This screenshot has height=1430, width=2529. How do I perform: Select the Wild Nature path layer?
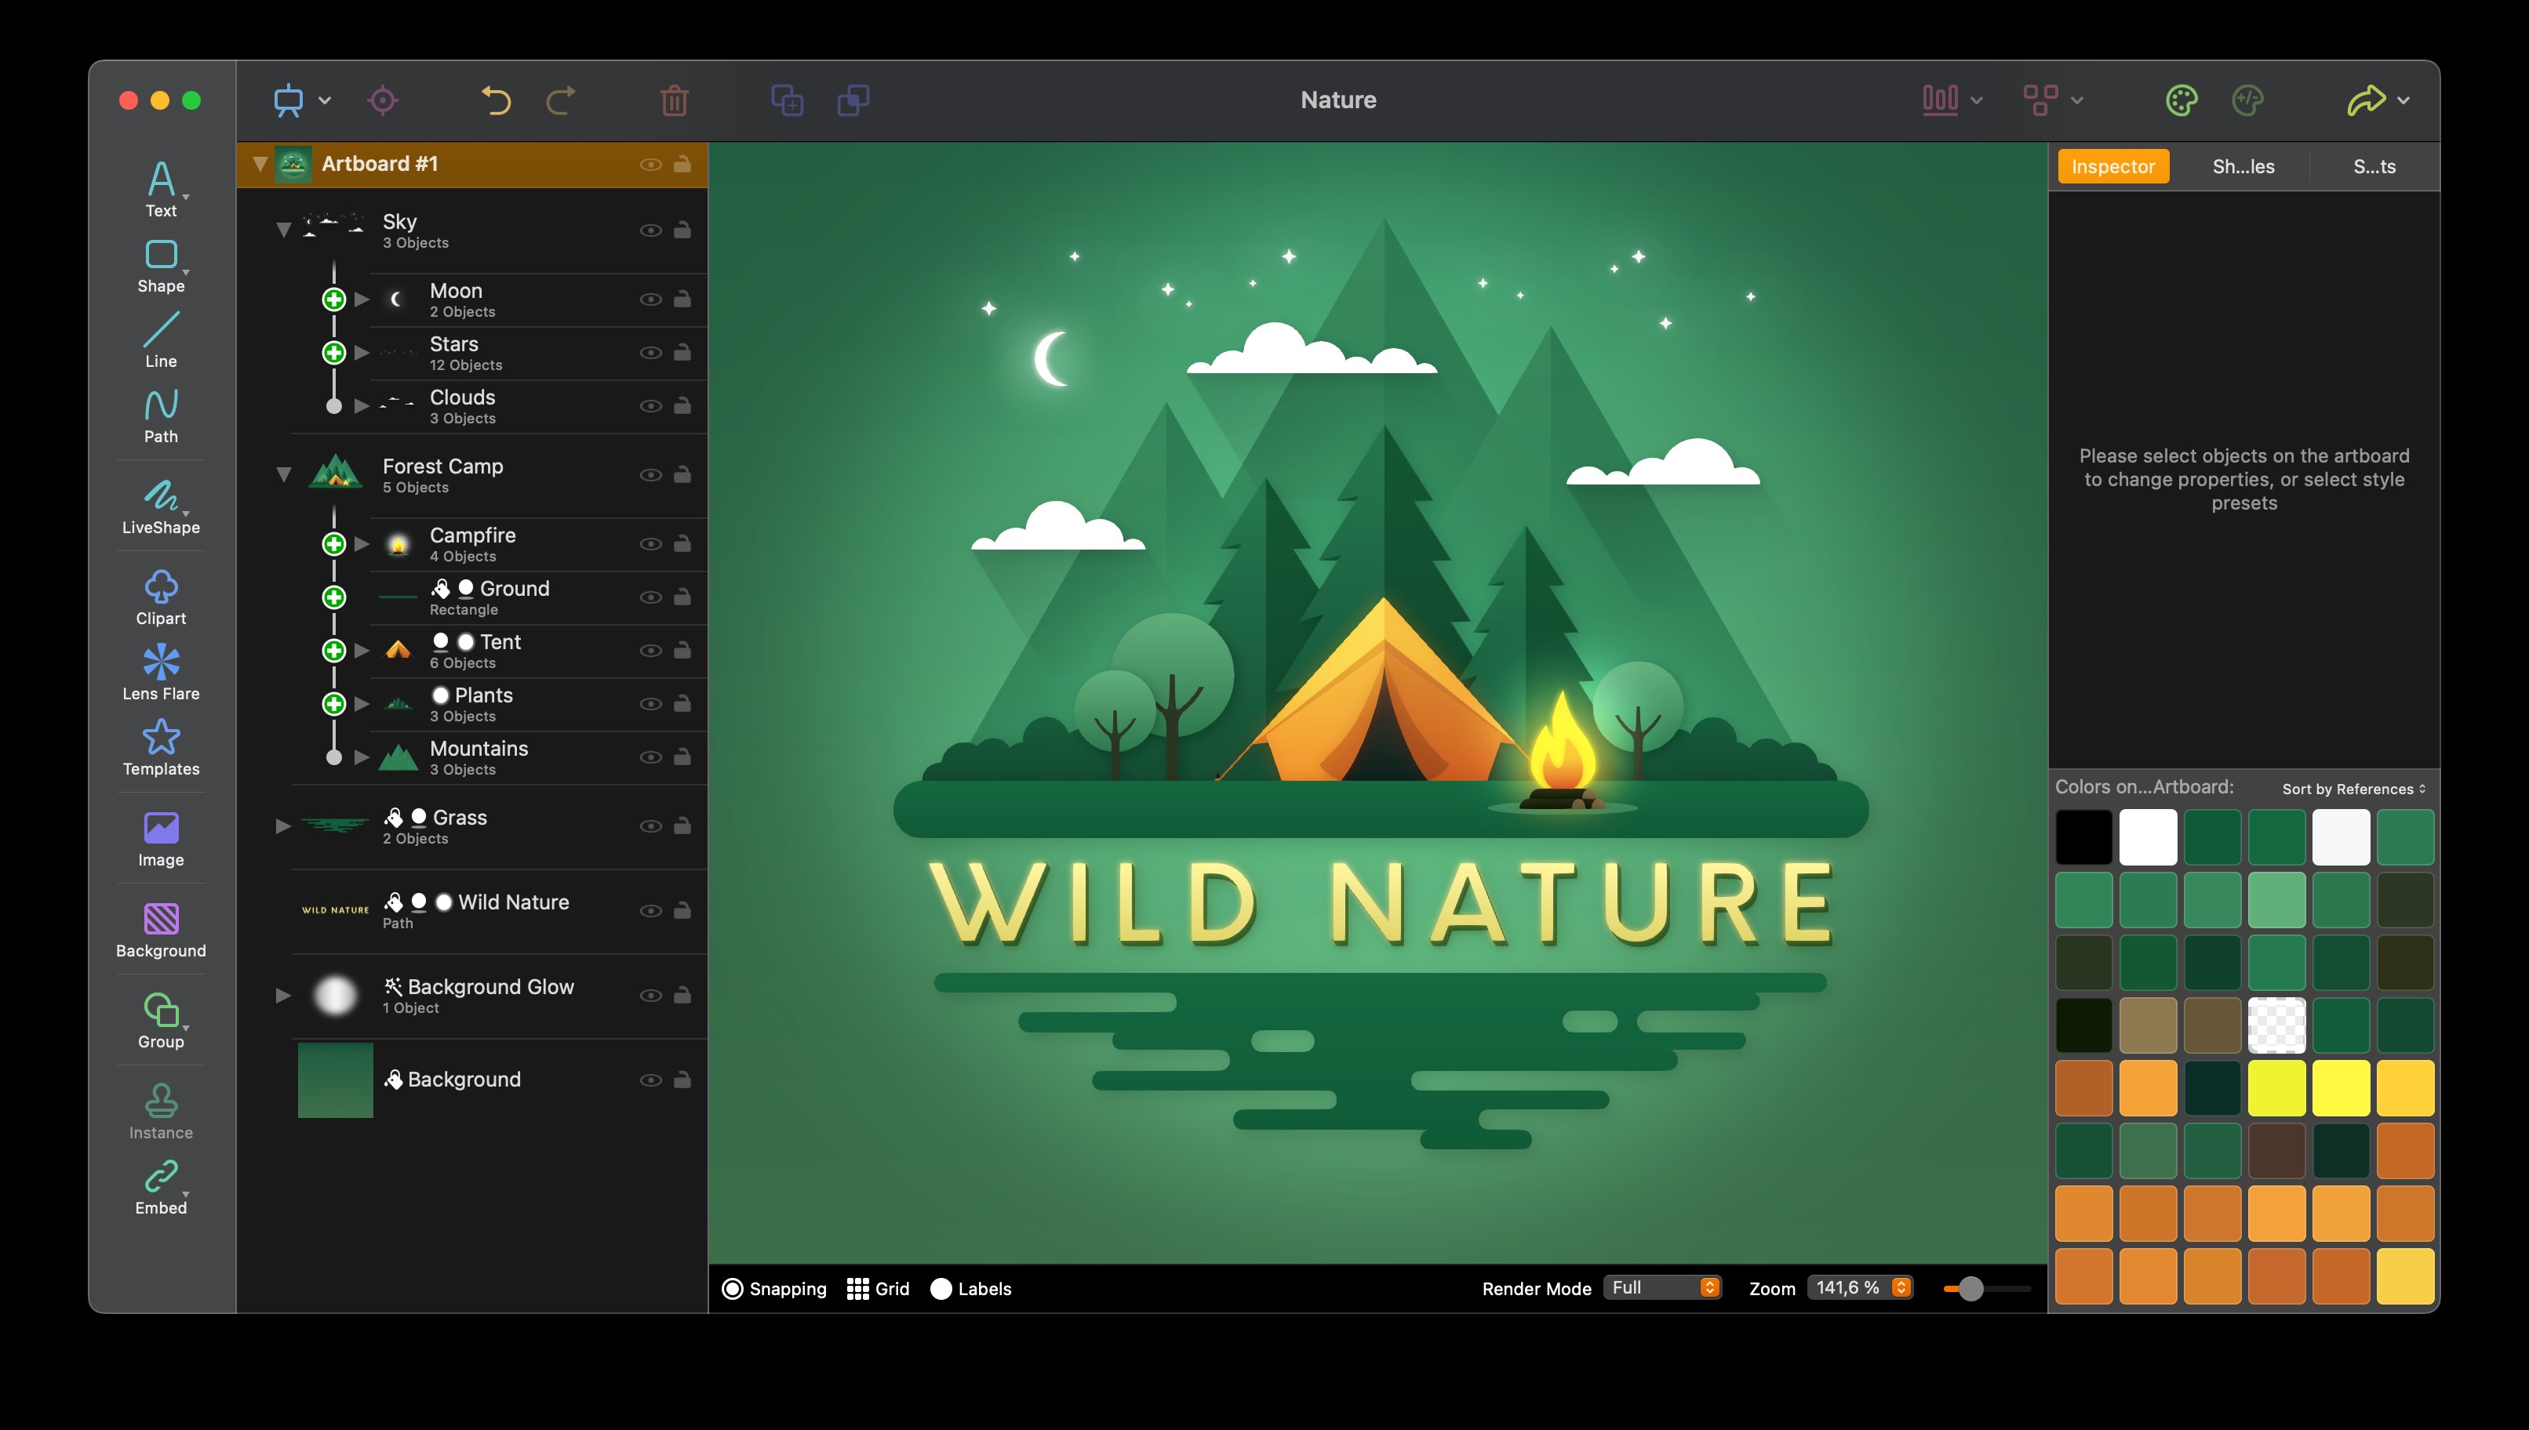(513, 902)
